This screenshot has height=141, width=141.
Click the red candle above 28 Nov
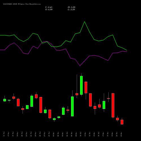coord(50,114)
